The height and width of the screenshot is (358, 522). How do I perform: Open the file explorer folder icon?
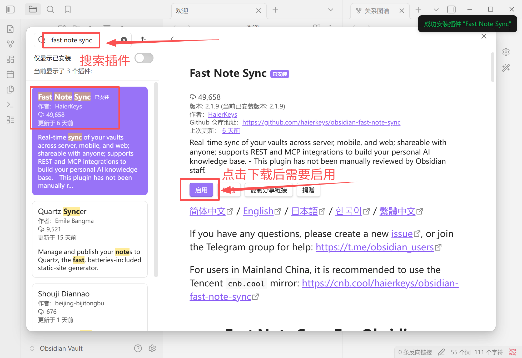point(33,9)
